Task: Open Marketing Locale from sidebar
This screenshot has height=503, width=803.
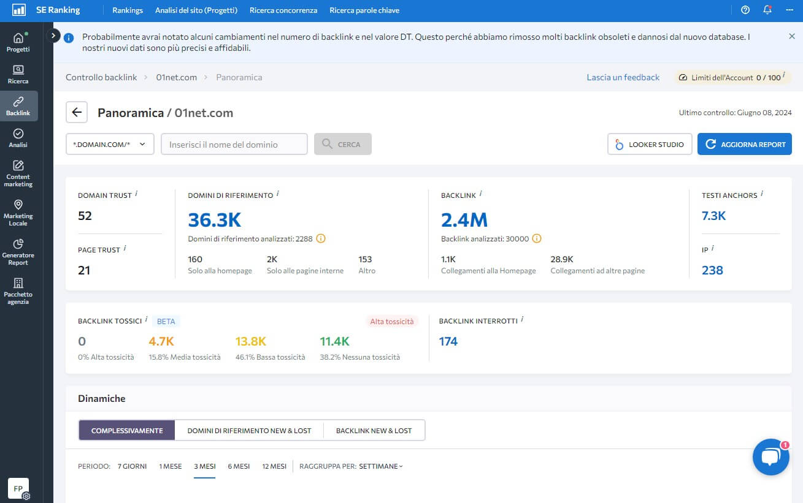Action: tap(18, 213)
